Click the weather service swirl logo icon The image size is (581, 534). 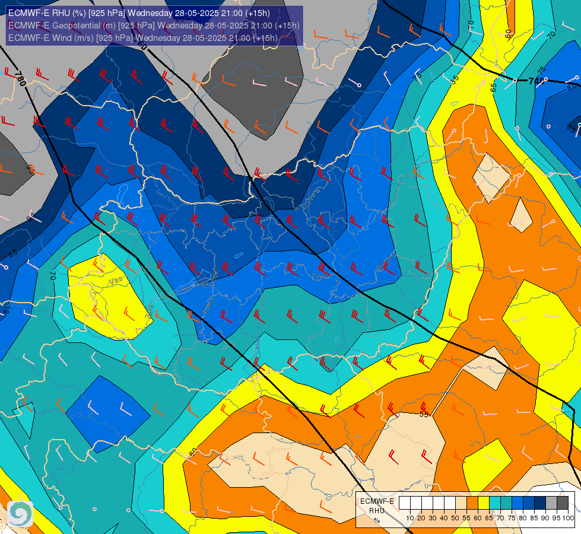(x=20, y=514)
